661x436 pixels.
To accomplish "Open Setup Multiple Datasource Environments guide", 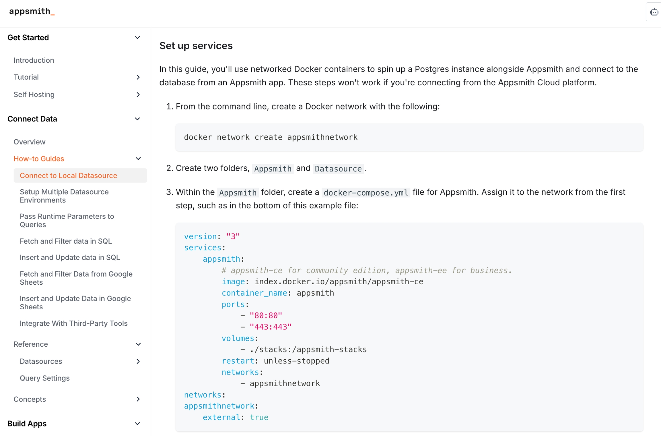I will [x=64, y=196].
